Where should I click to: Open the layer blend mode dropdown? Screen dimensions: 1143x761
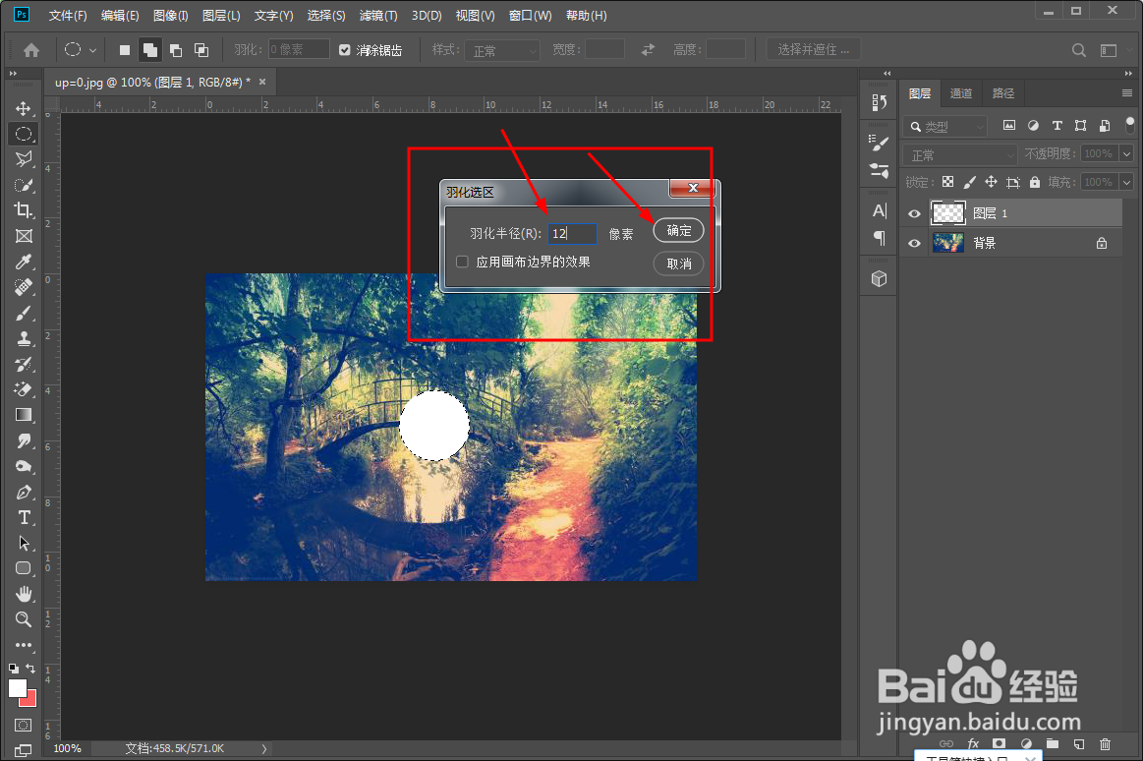tap(960, 154)
